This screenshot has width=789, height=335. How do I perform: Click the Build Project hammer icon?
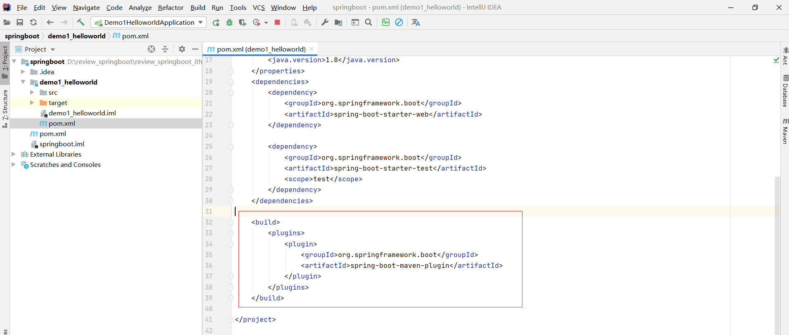pyautogui.click(x=80, y=22)
